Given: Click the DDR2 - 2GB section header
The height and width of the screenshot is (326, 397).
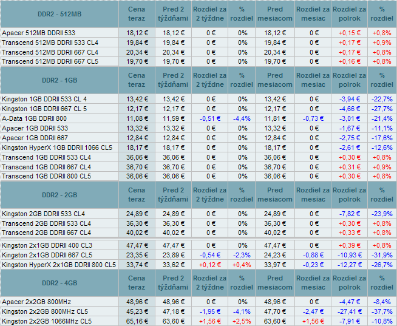Looking at the screenshot, I should (x=59, y=195).
